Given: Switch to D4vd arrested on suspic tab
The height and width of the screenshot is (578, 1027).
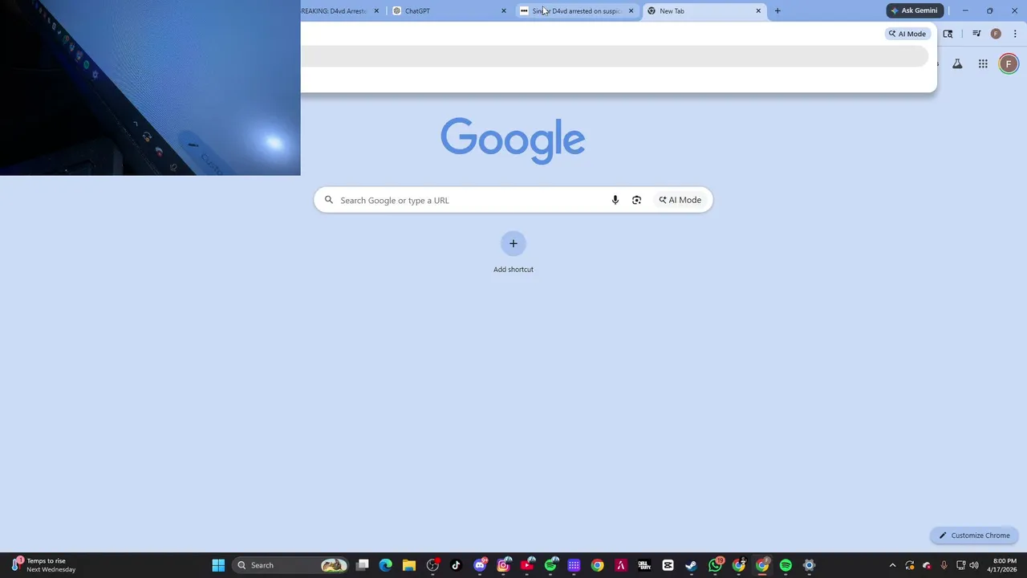Looking at the screenshot, I should click(576, 11).
